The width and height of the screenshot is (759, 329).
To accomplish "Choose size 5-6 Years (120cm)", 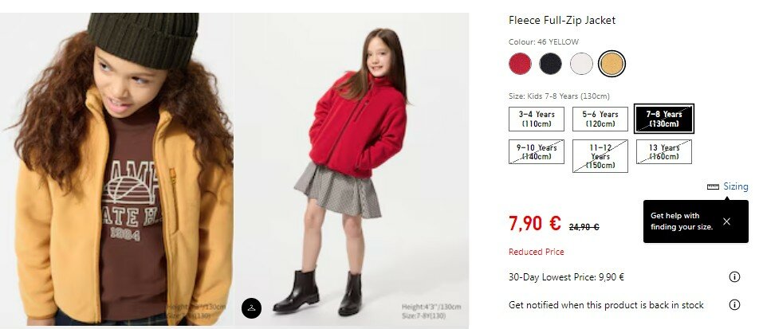I will click(x=600, y=119).
